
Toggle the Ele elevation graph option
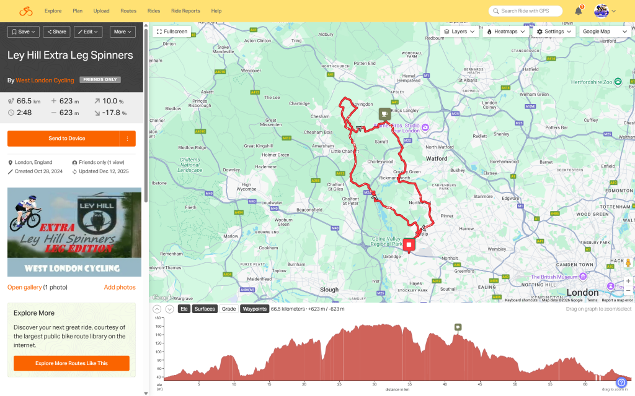click(x=184, y=309)
